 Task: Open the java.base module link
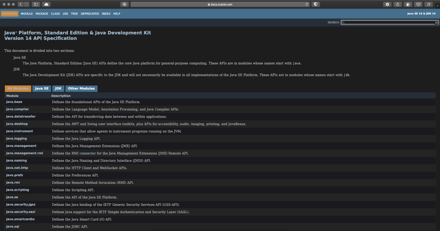point(14,102)
